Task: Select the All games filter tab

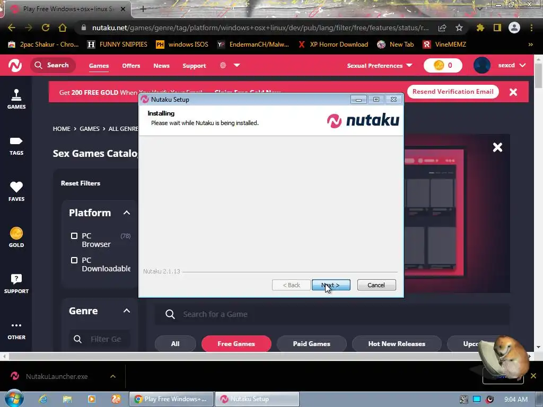Action: [x=175, y=343]
